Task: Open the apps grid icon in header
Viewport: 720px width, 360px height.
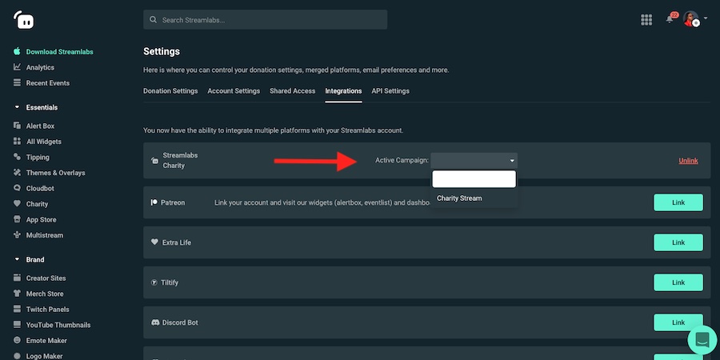Action: tap(646, 20)
